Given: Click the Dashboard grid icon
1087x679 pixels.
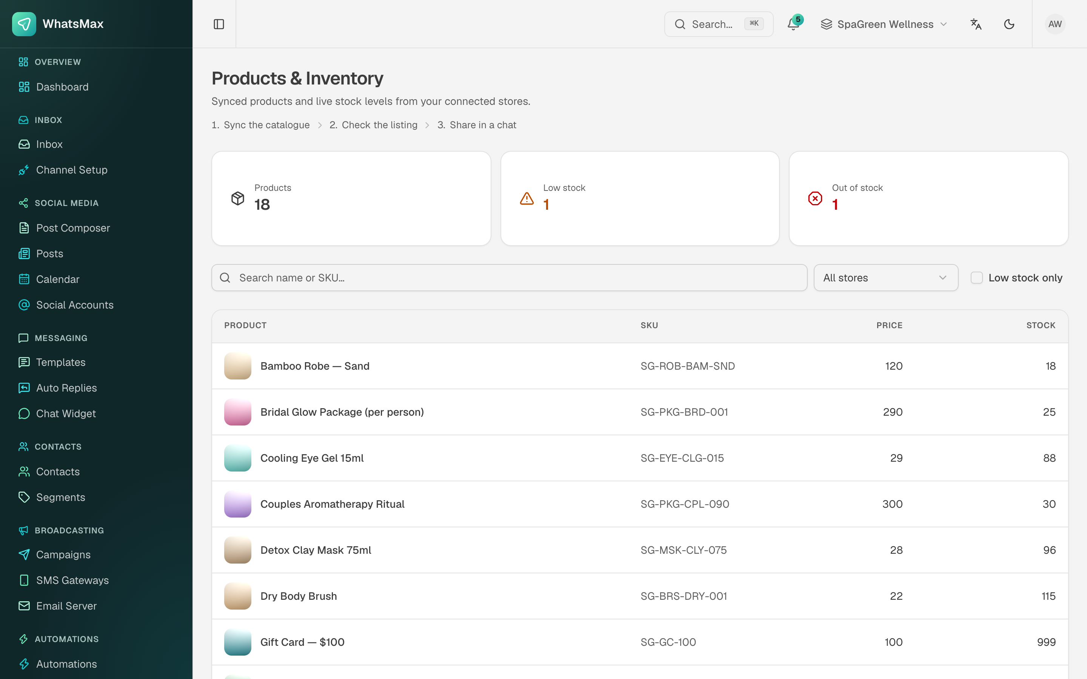Looking at the screenshot, I should (24, 87).
